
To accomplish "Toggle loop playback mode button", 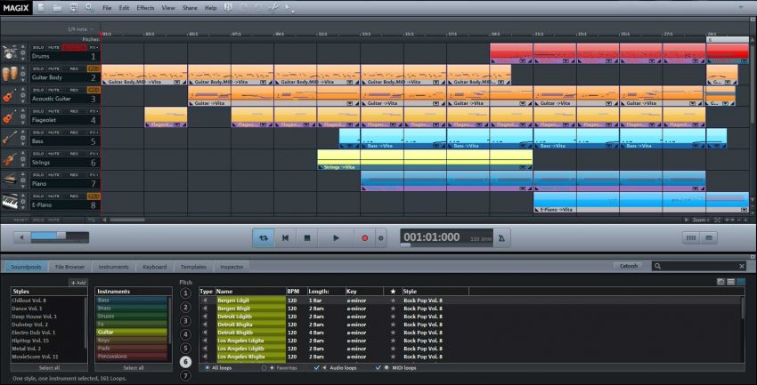I will [264, 238].
